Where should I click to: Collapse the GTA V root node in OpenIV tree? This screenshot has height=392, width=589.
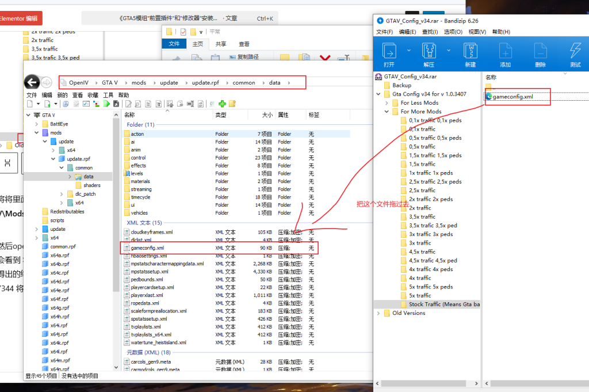click(x=28, y=115)
